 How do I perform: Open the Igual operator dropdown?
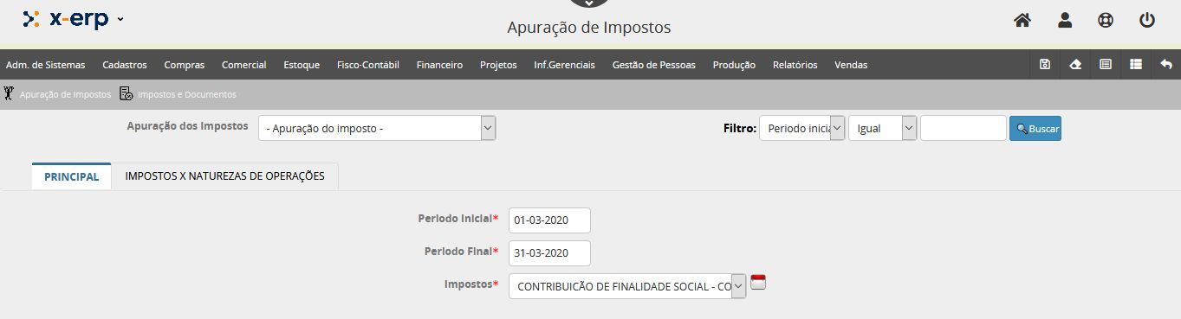coord(882,128)
